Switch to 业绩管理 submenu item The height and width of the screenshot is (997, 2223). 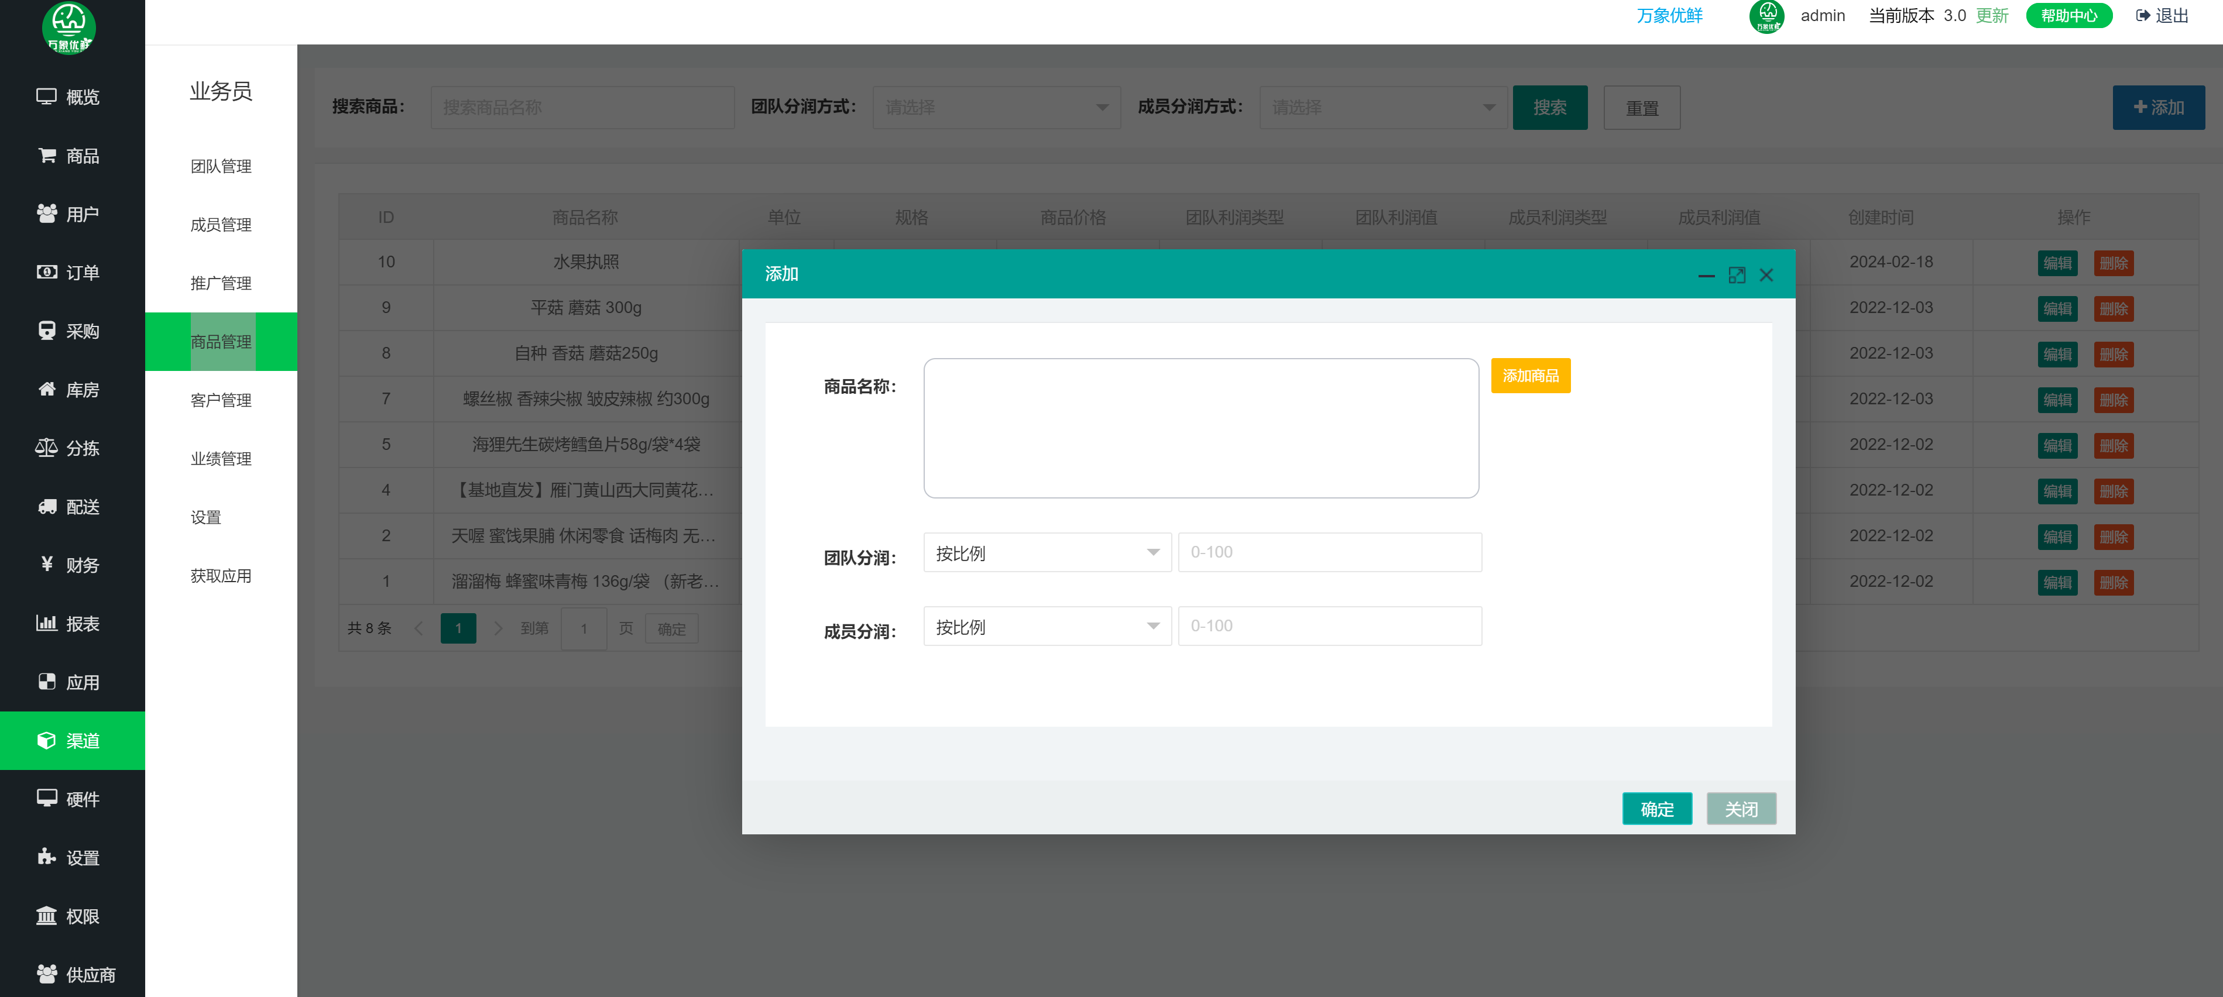[x=221, y=459]
